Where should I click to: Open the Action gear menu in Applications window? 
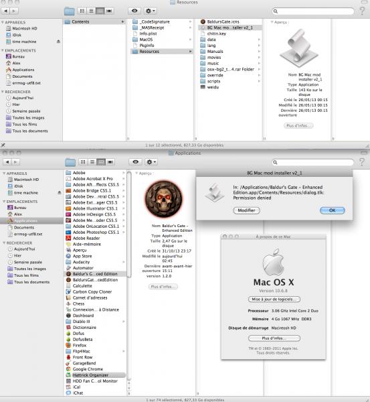click(151, 161)
